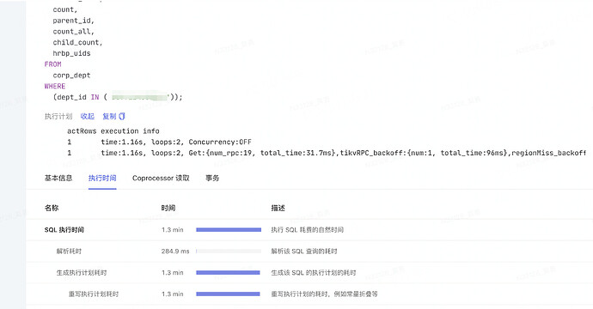Select the 生成执行计划耗时 row name
Viewport: 593px width, 309px height.
(82, 273)
